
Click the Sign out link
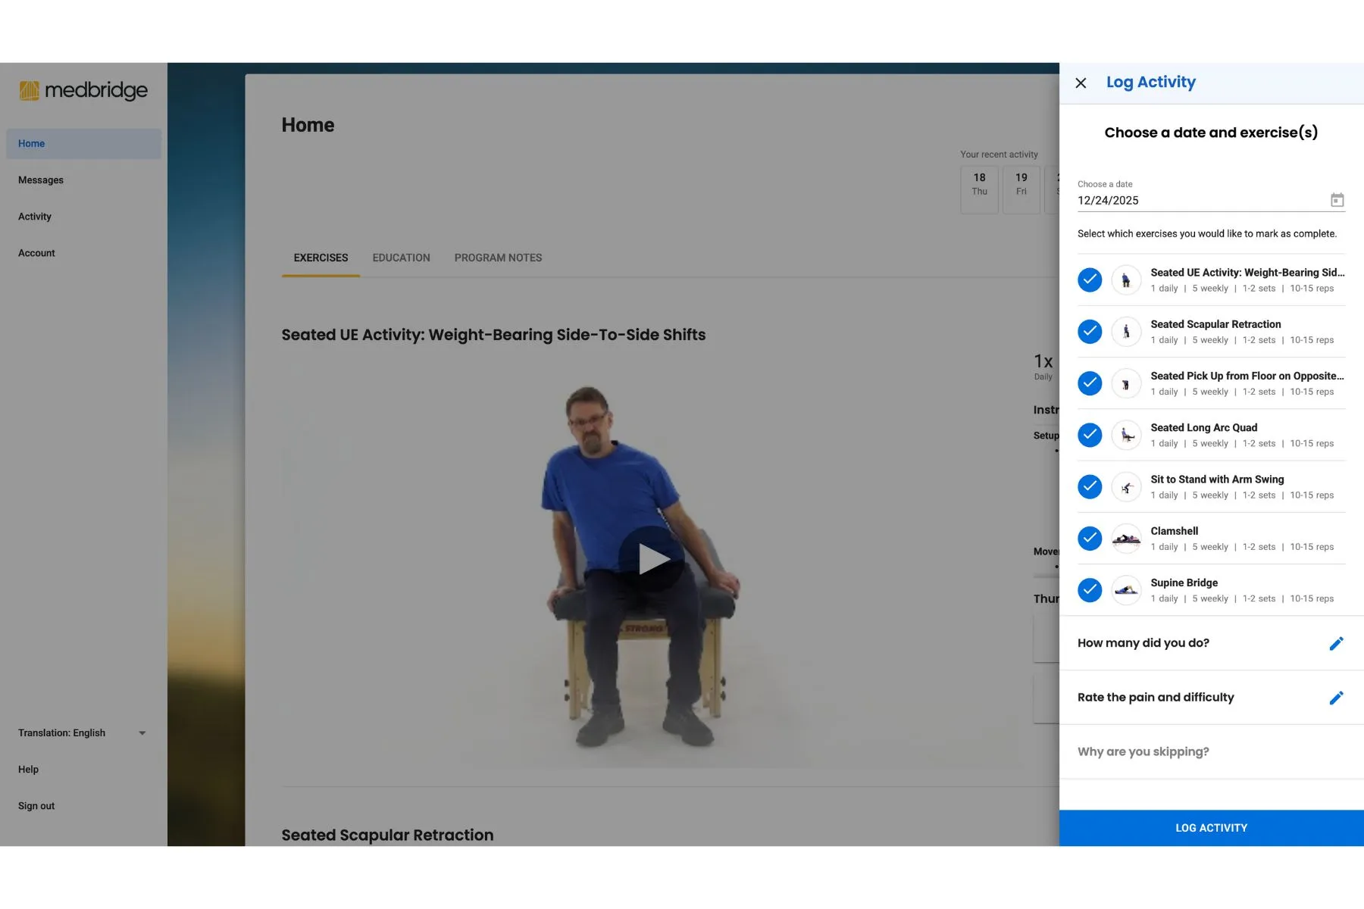pos(36,805)
